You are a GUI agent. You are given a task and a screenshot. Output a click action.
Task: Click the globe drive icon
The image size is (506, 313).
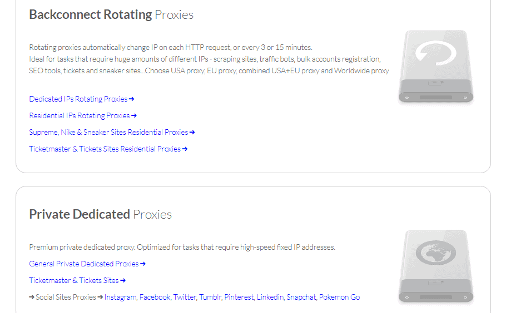pyautogui.click(x=435, y=266)
